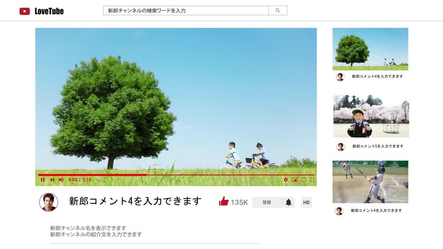
Task: Click the red video progress bar
Action: [x=176, y=175]
